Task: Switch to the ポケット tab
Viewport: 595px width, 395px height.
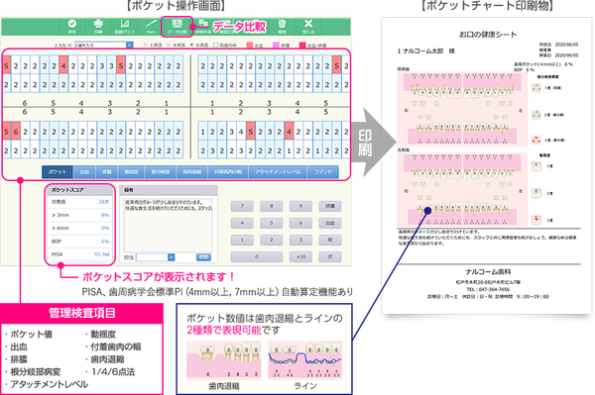Action: pyautogui.click(x=58, y=172)
